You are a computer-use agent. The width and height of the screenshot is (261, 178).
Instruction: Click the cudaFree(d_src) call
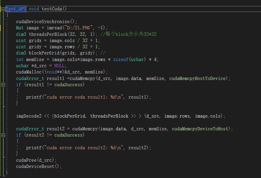click(x=36, y=160)
